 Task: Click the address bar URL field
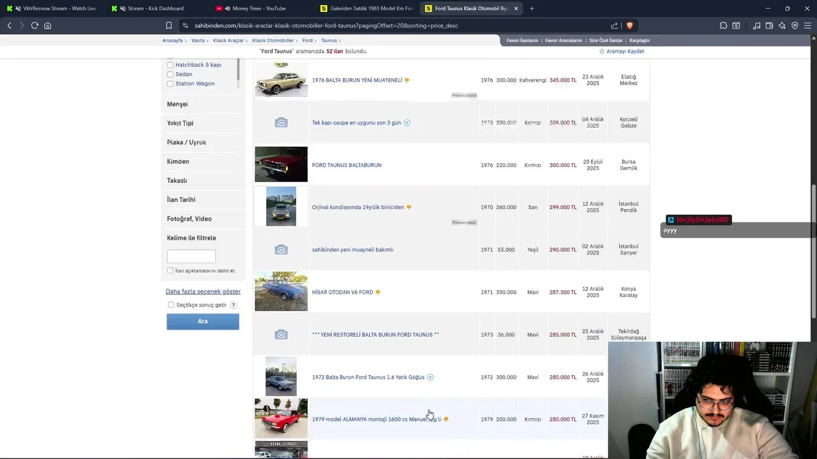396,25
